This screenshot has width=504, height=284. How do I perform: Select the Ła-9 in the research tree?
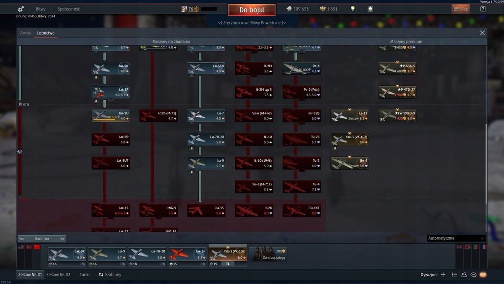[x=206, y=163]
